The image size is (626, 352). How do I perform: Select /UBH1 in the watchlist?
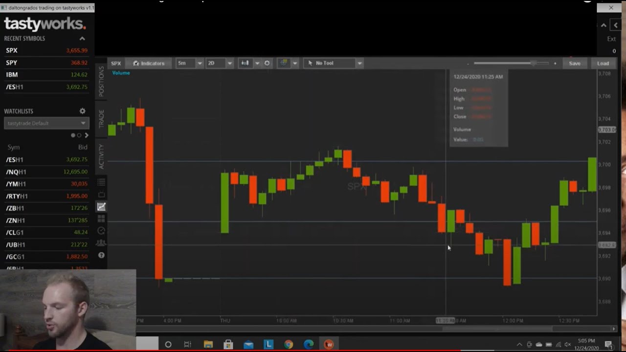(x=47, y=244)
